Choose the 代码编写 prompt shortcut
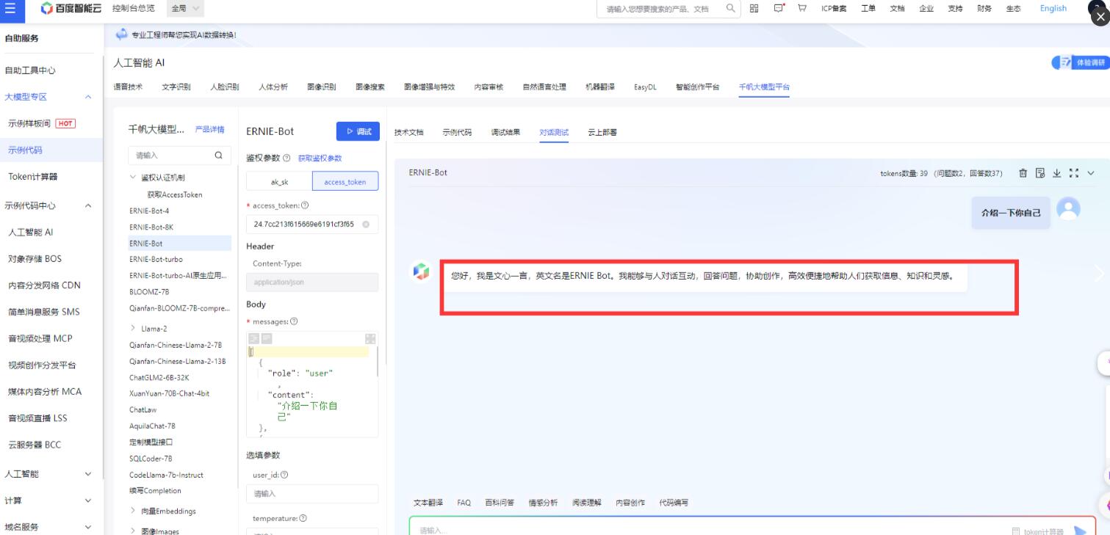 (x=674, y=503)
